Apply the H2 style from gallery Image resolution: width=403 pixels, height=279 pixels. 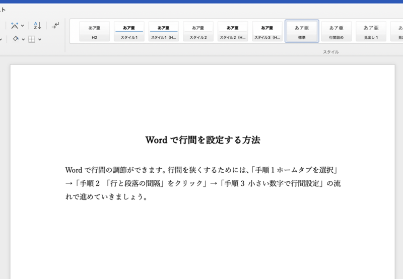click(x=94, y=32)
